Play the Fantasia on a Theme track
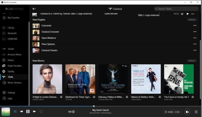Viewport: 202px width, 117px height. [187, 14]
